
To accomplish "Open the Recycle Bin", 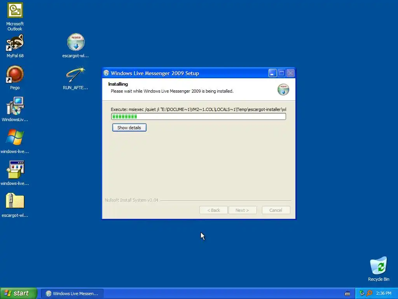I will [379, 269].
